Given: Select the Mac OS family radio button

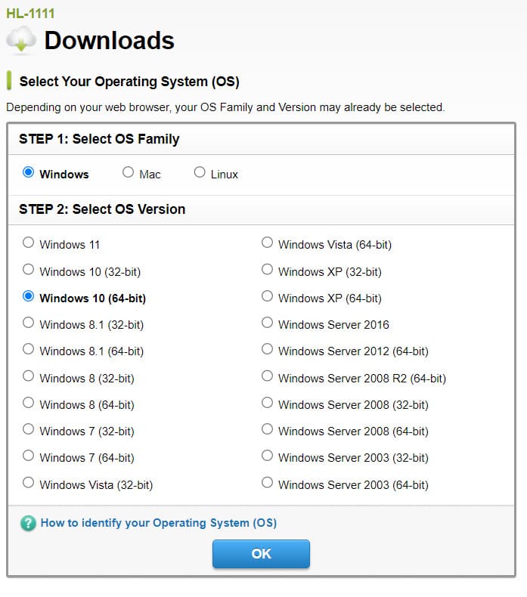Looking at the screenshot, I should (128, 173).
